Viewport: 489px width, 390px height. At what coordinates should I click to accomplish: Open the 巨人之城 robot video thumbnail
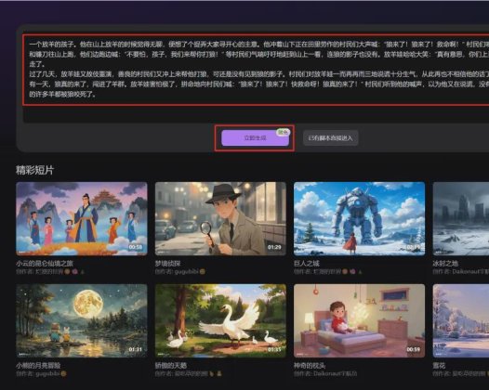[359, 218]
